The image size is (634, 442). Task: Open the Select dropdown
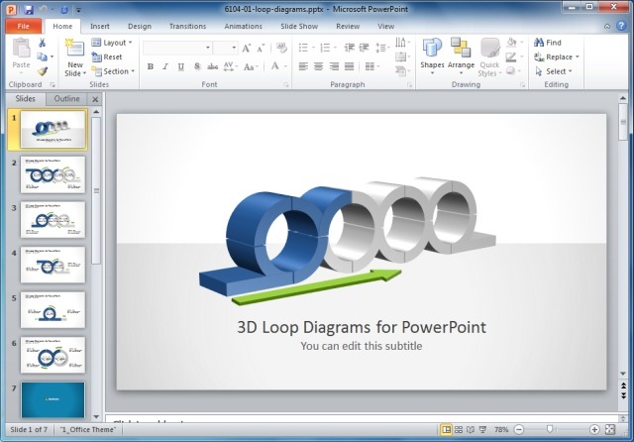pyautogui.click(x=554, y=71)
